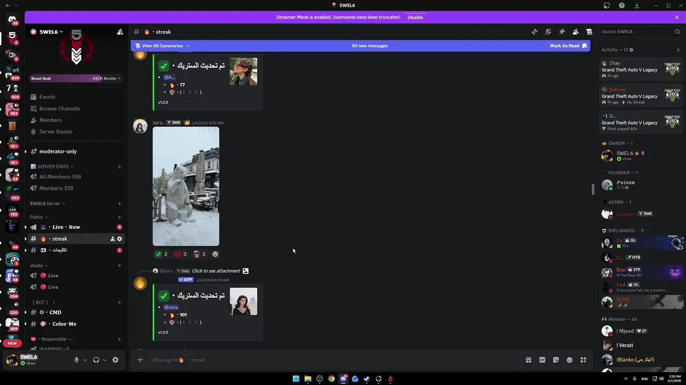This screenshot has height=385, width=686.
Task: Open the gift Nitro icon
Action: pos(528,360)
